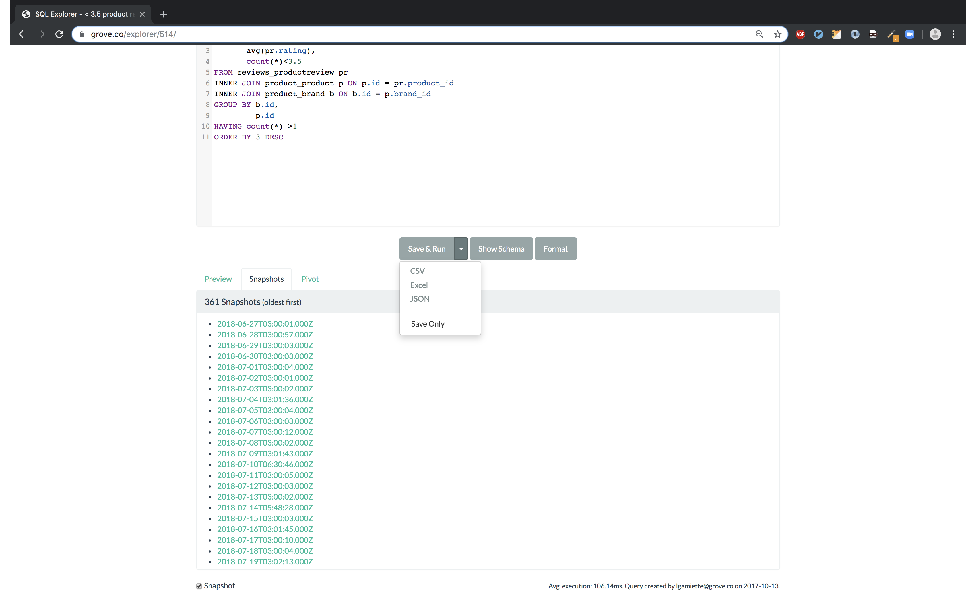966x610 pixels.
Task: Open the CSV export option
Action: pos(417,271)
